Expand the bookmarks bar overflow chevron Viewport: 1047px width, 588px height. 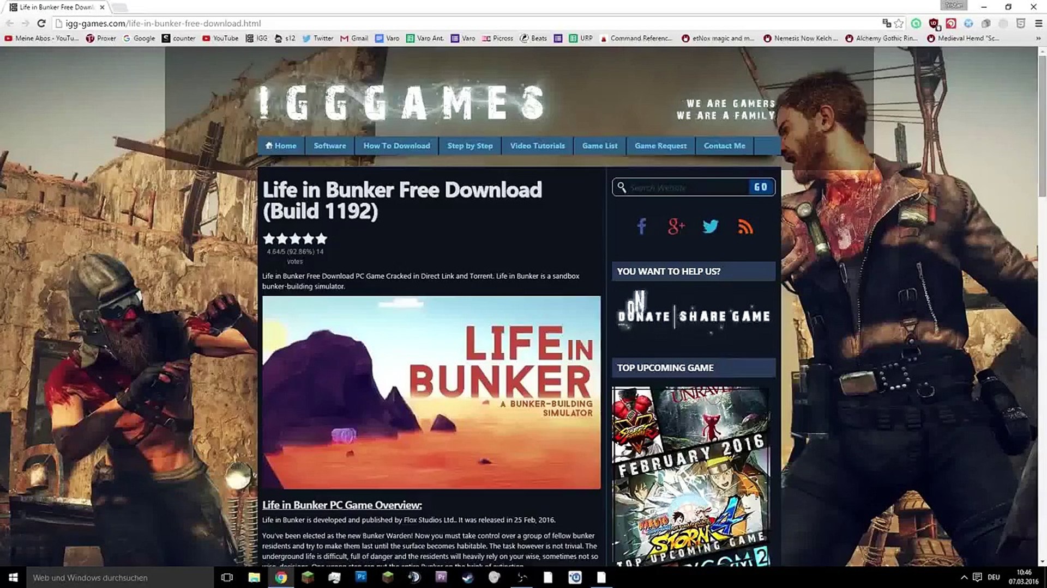tap(1037, 38)
